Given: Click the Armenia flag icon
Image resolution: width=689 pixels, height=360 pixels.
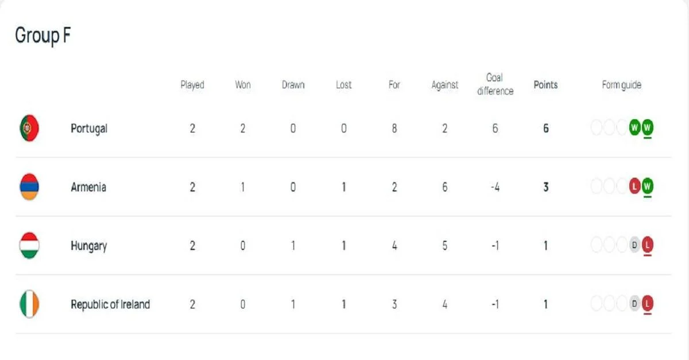Looking at the screenshot, I should click(29, 187).
